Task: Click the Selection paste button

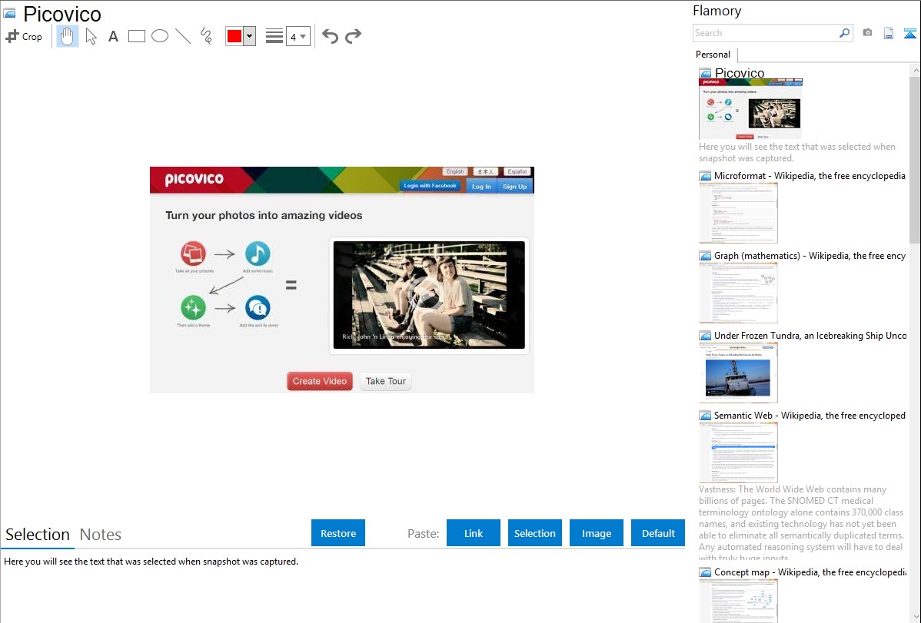Action: (x=534, y=533)
